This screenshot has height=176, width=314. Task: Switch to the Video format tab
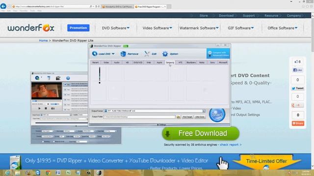(x=106, y=63)
